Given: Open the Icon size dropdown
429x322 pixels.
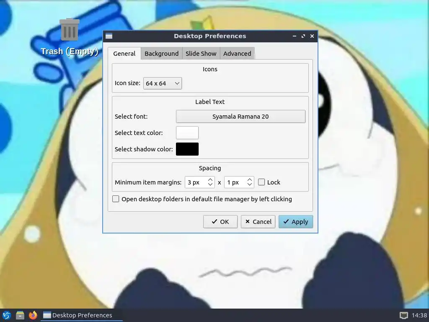Looking at the screenshot, I should (x=163, y=83).
